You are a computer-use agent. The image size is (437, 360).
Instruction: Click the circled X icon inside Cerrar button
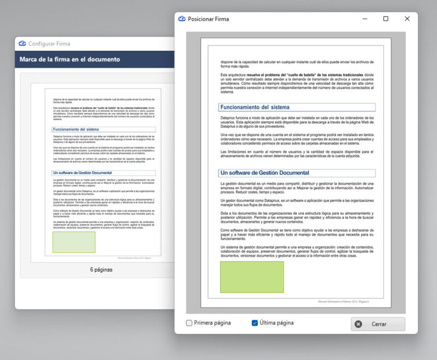click(358, 324)
